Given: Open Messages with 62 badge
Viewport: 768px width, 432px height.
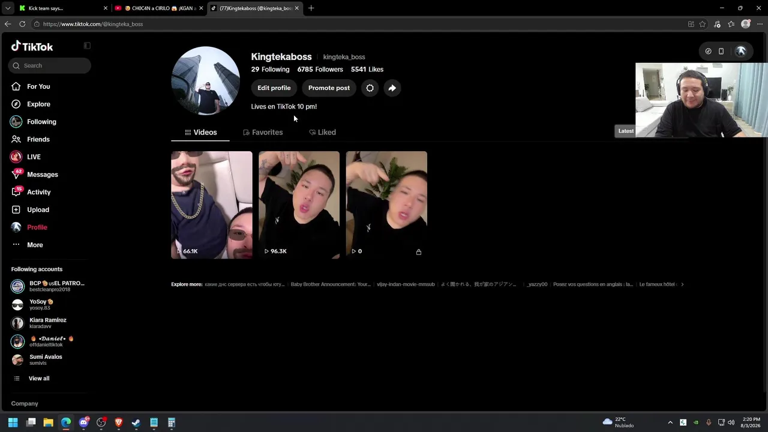Looking at the screenshot, I should (42, 175).
